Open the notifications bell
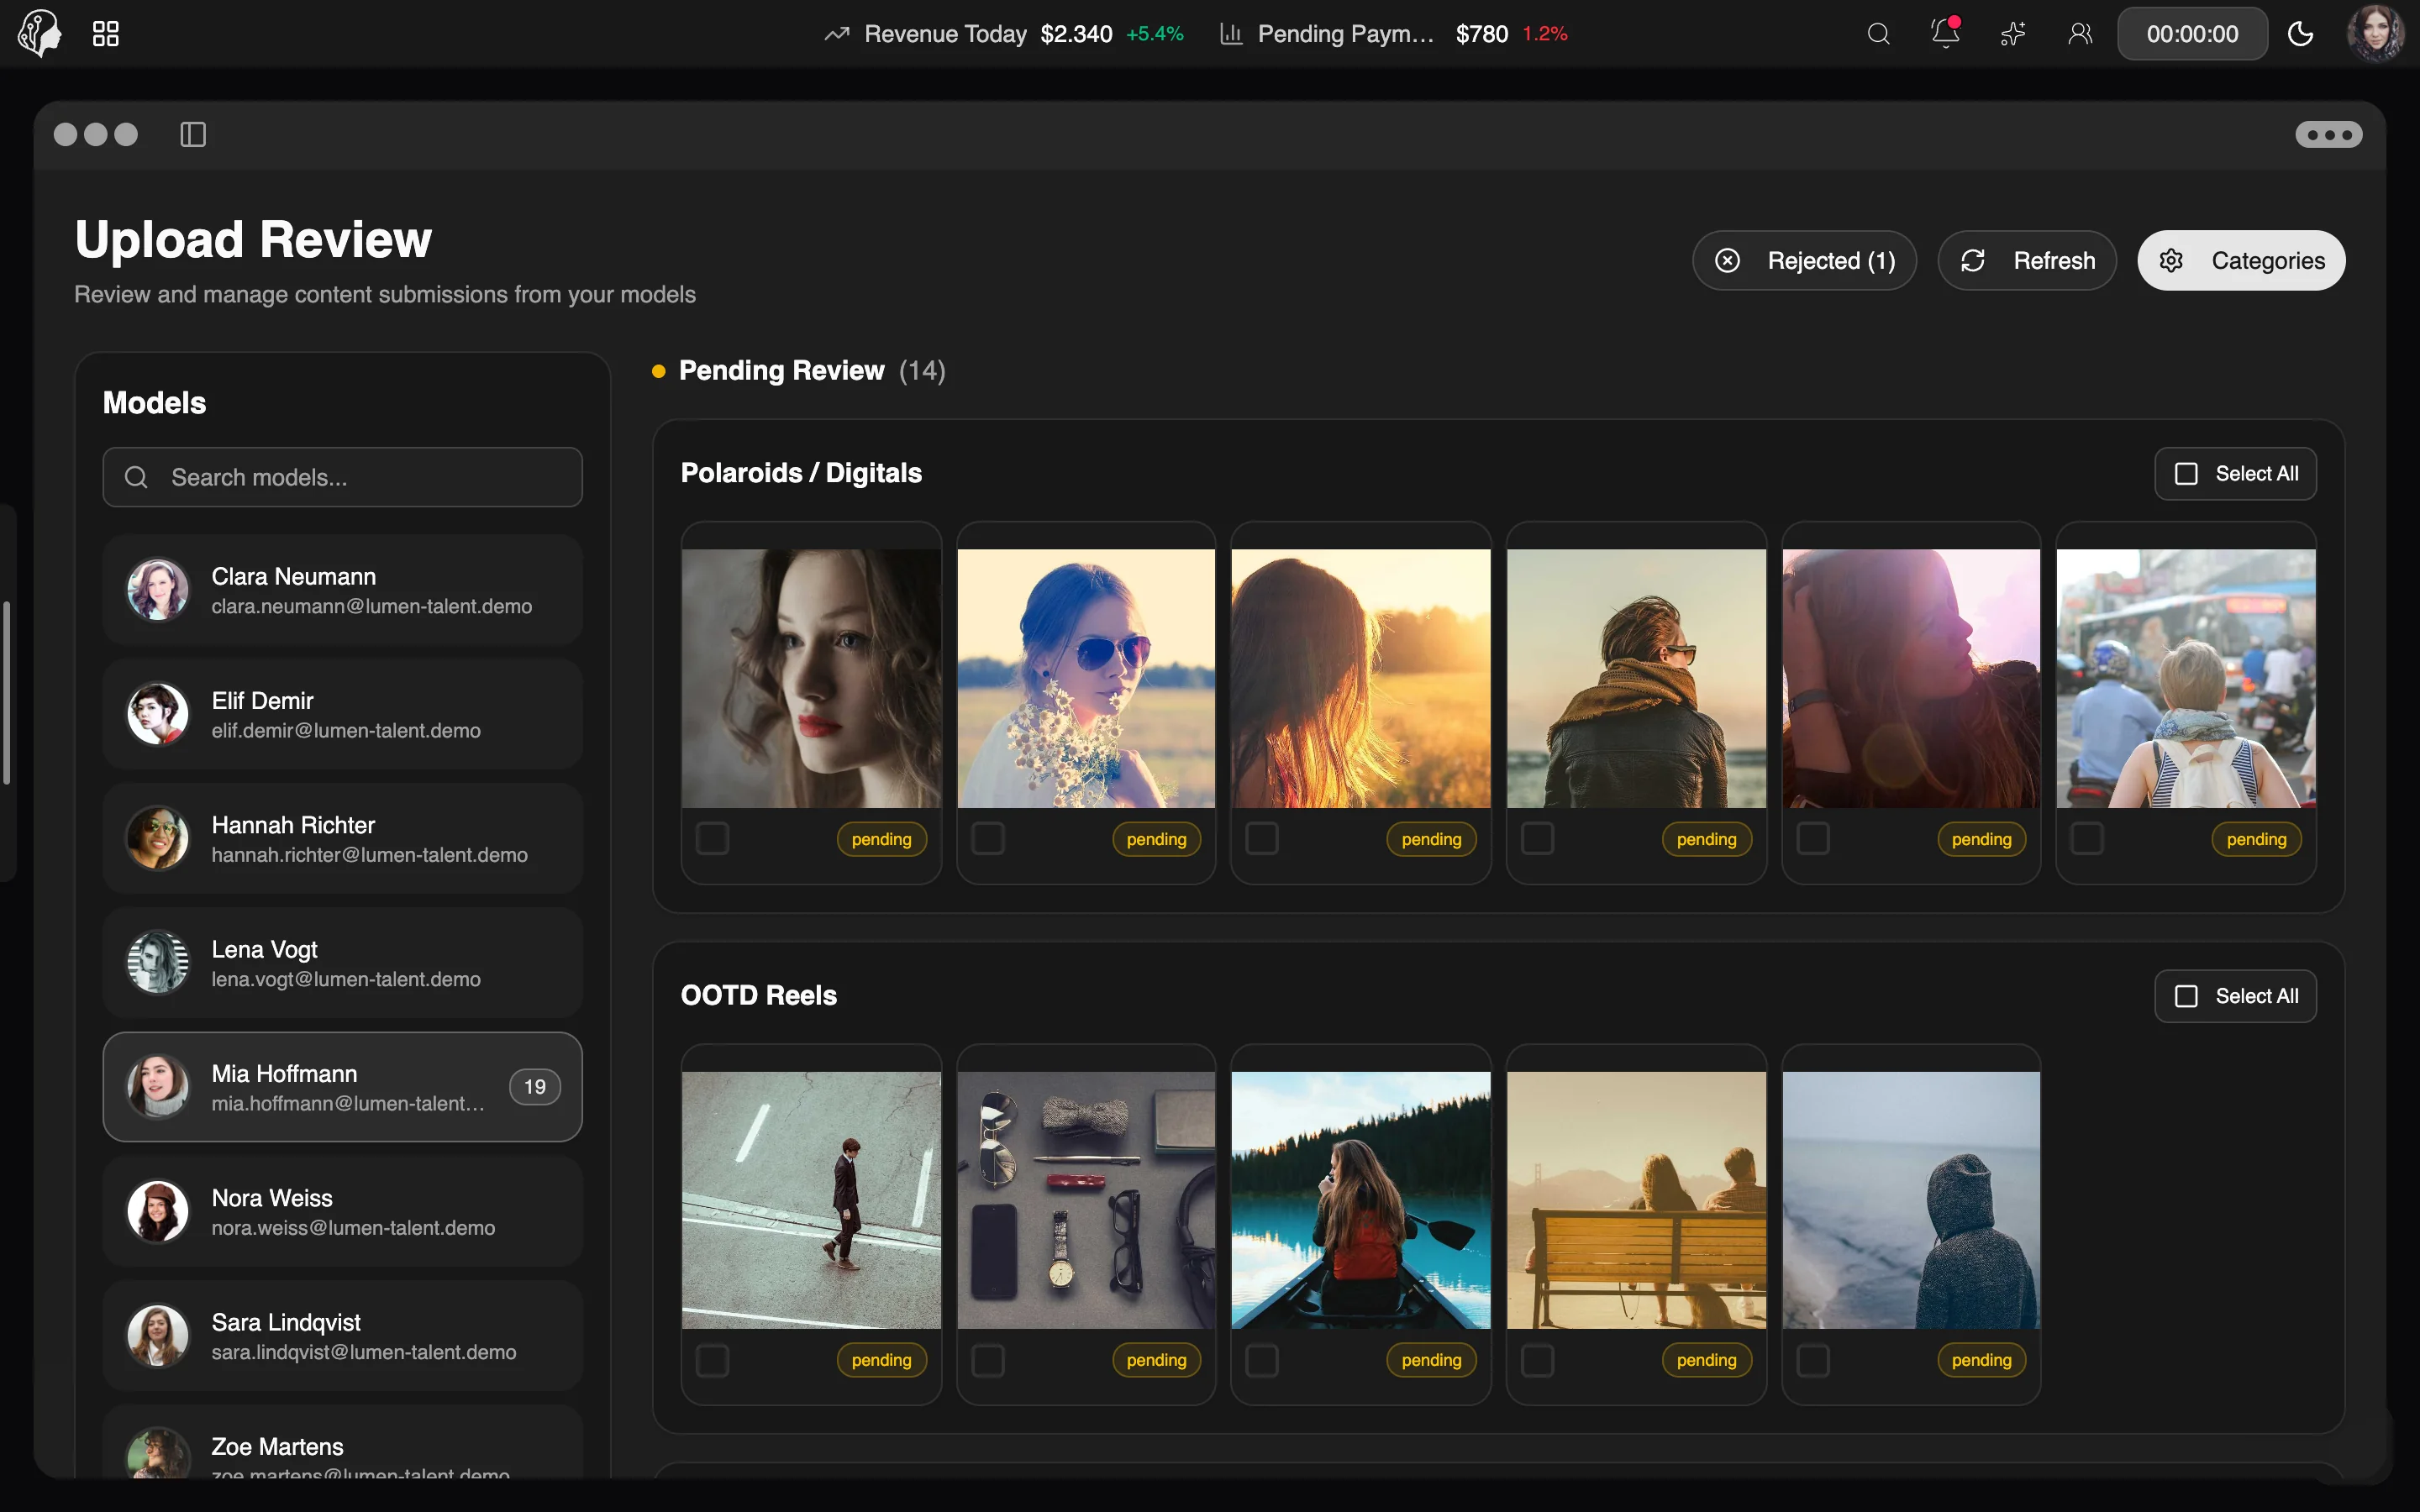 1945,33
